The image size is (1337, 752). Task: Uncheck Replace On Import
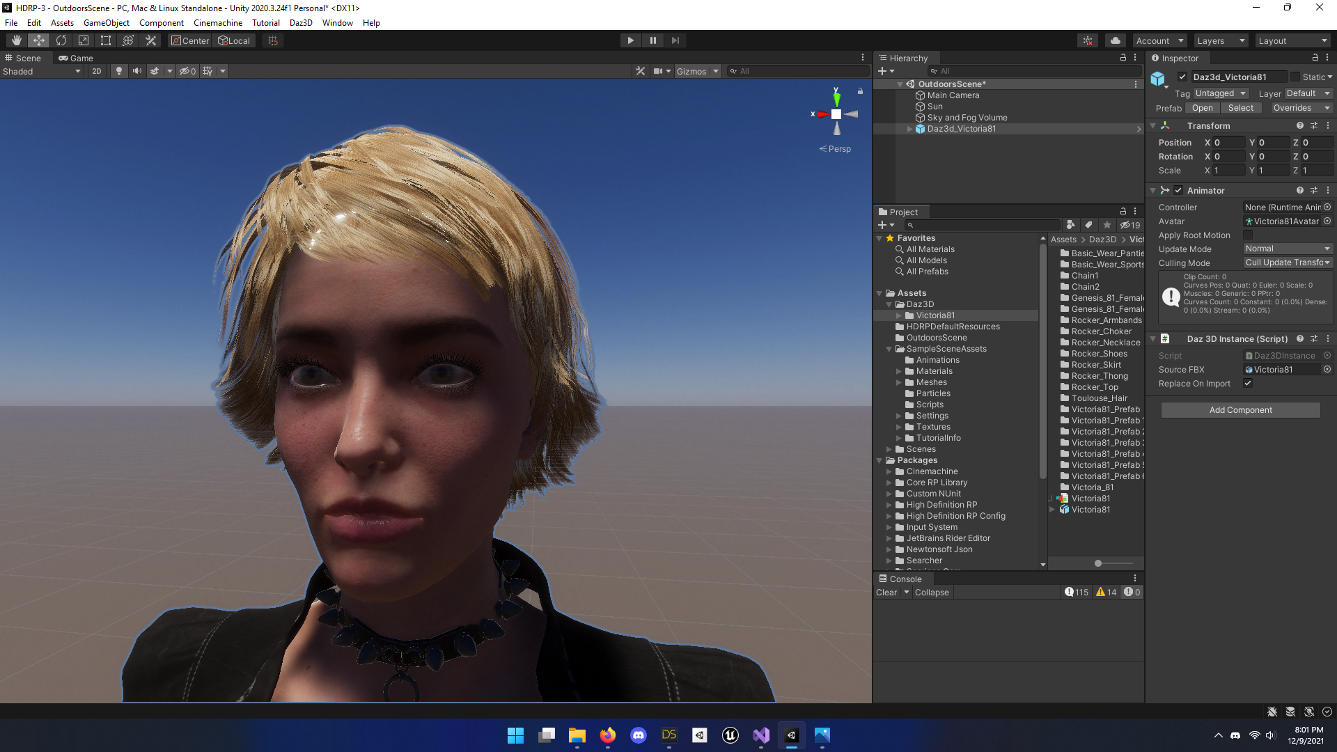coord(1248,384)
